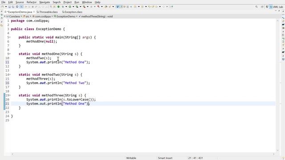Switch to the Throwable.class tab

tap(47, 12)
